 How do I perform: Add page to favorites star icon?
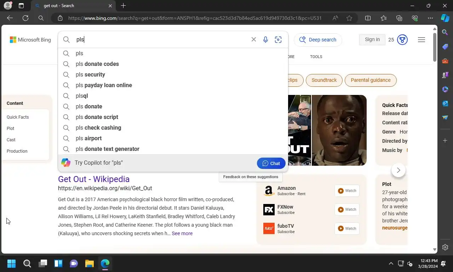pos(349,18)
